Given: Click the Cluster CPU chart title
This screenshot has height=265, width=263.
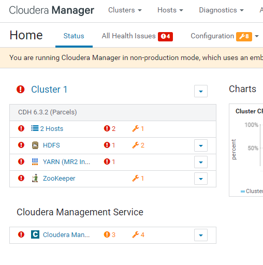Looking at the screenshot, I should tap(249, 111).
